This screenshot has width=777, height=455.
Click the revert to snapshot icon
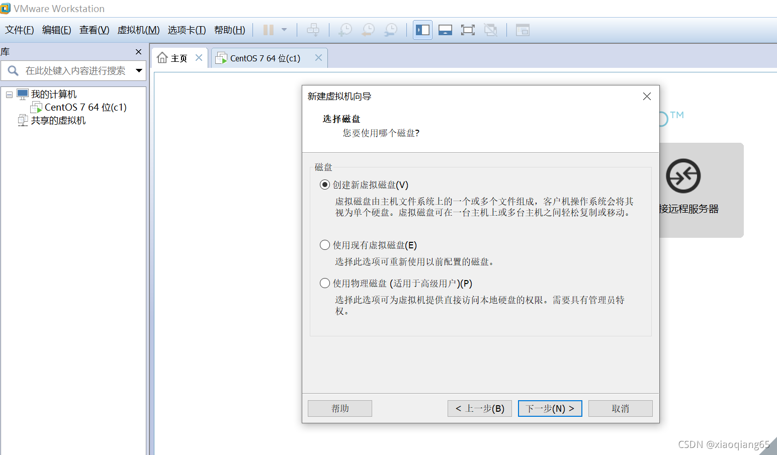pos(368,30)
